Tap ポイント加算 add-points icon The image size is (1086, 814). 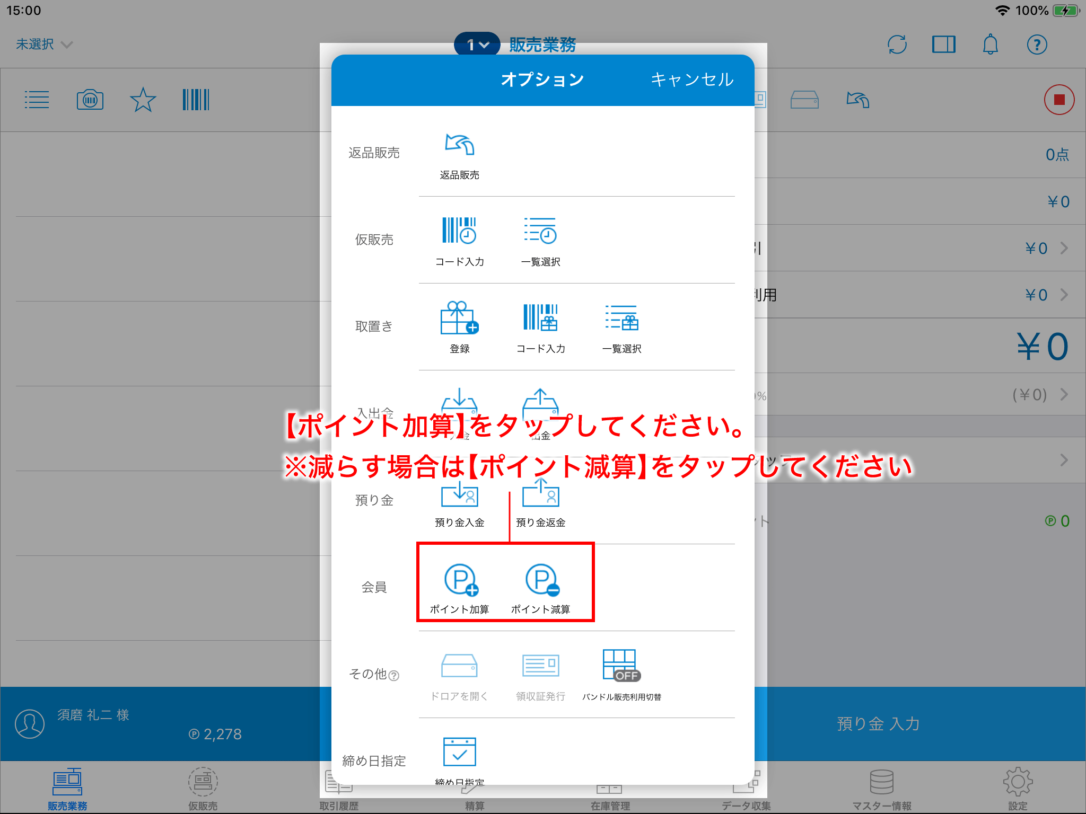click(x=461, y=580)
